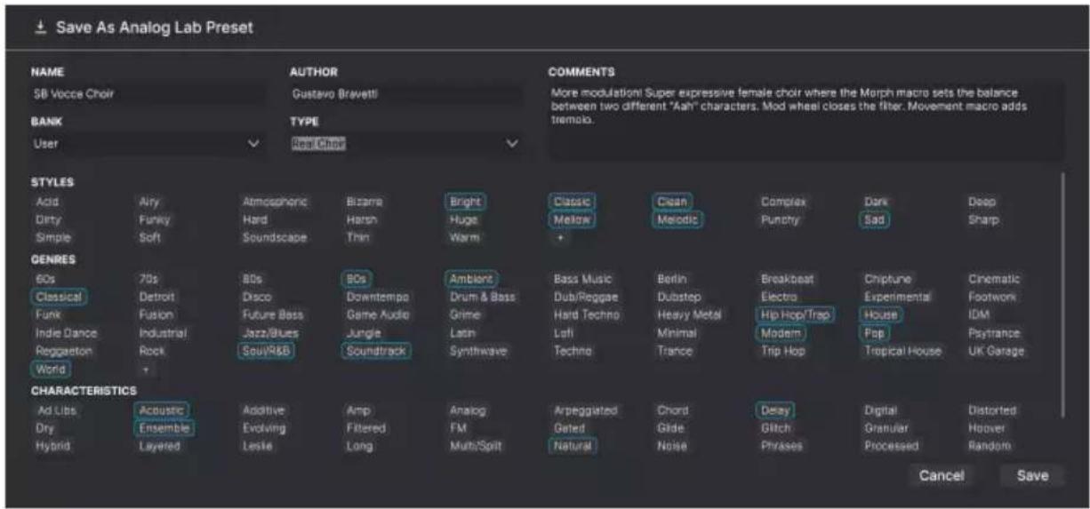Click the Cancel button
The image size is (1090, 509).
pos(942,475)
